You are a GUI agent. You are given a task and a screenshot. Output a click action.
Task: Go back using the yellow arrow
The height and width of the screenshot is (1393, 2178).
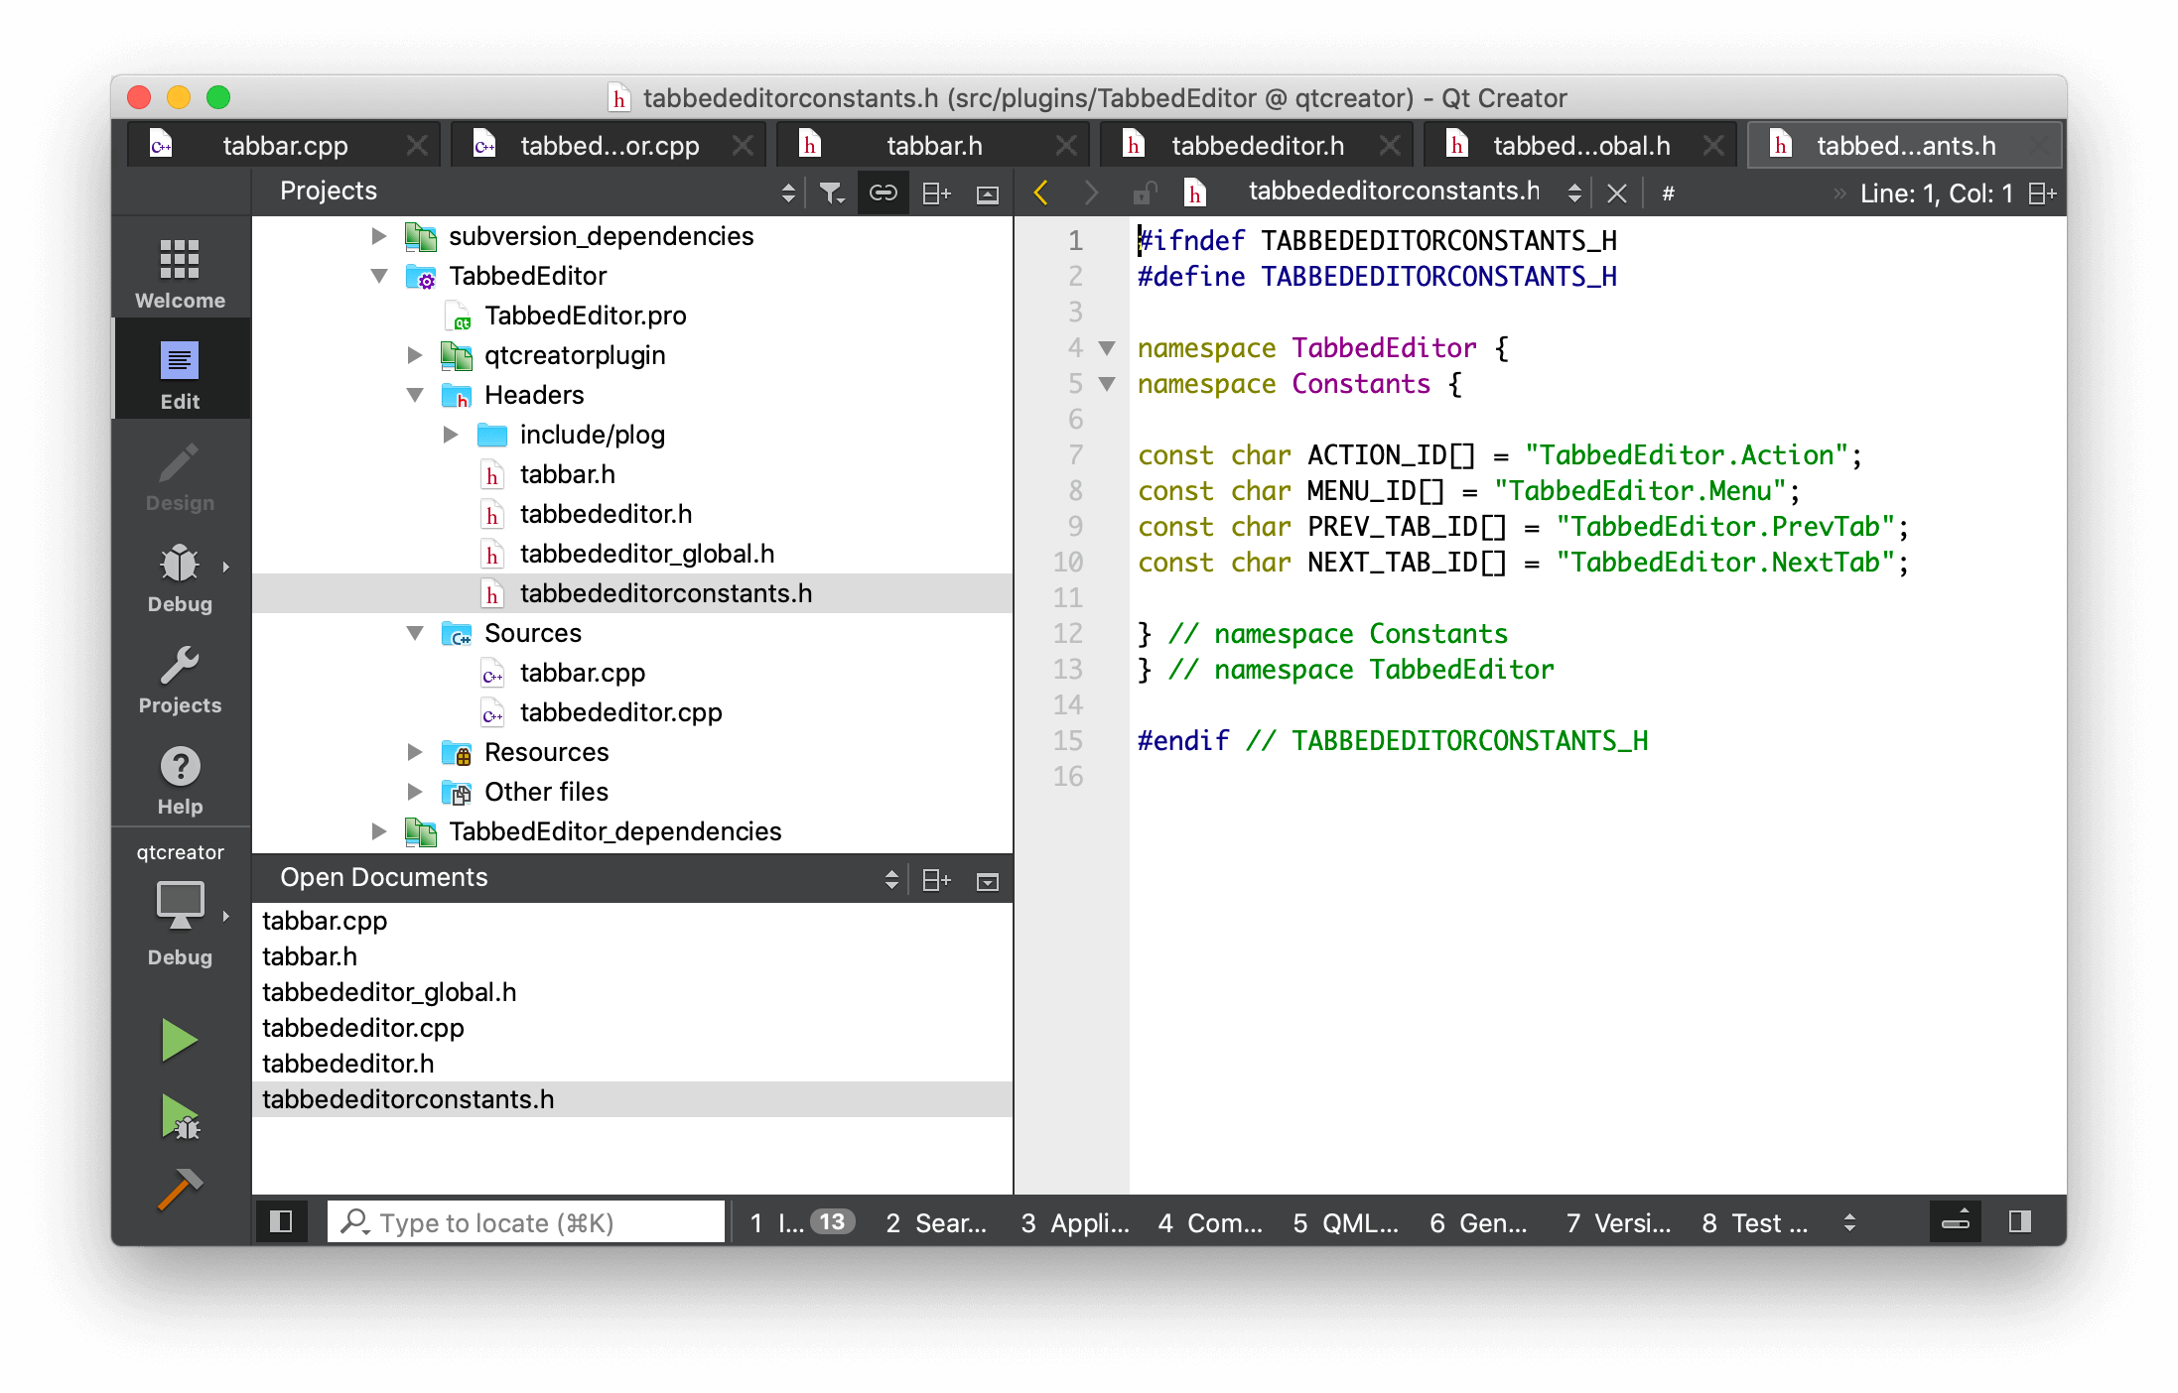point(1040,192)
